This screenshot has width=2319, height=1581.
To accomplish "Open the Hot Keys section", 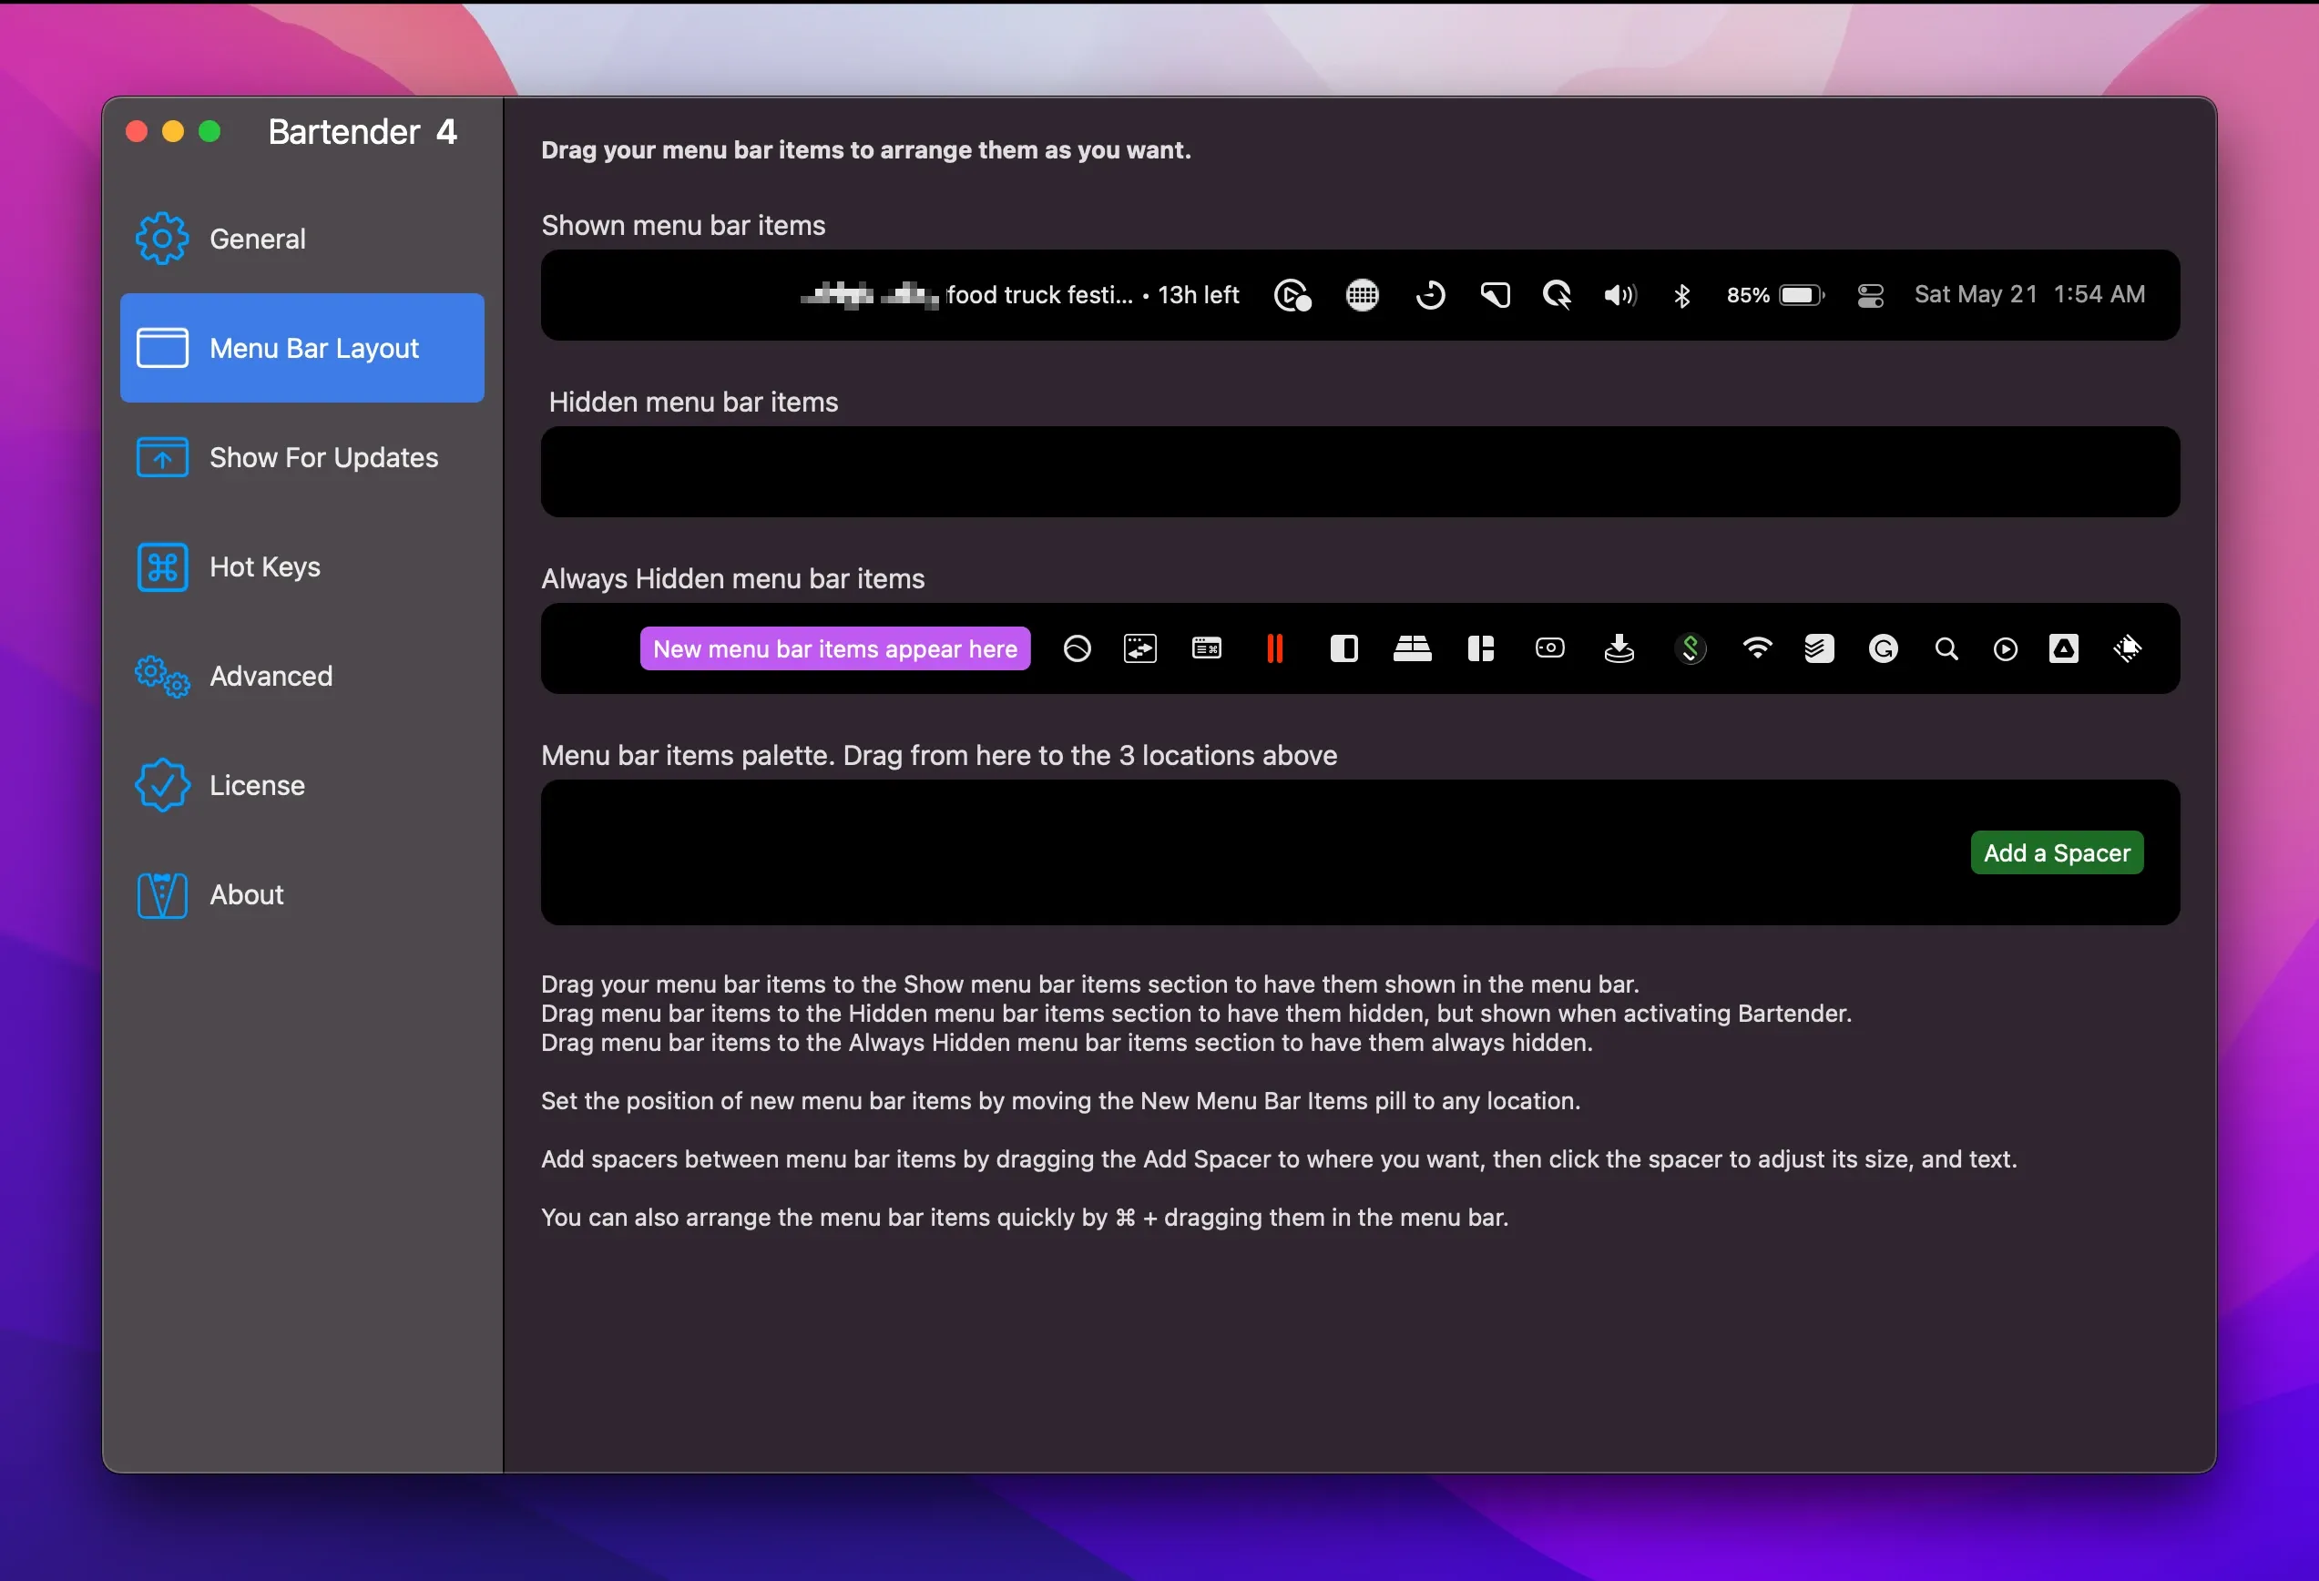I will [264, 566].
